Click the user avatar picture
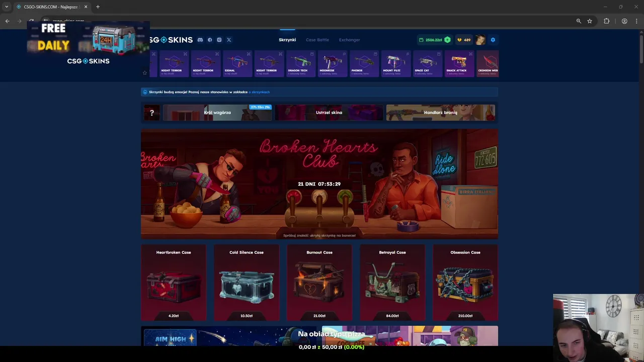The width and height of the screenshot is (644, 362). 480,40
